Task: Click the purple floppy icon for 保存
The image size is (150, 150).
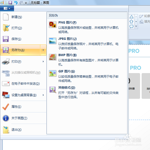Action: click(x=6, y=39)
